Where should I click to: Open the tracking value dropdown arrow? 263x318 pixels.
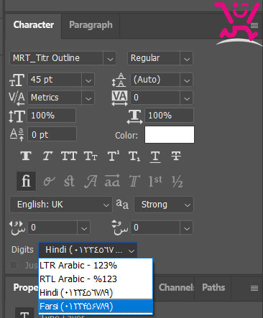[187, 98]
